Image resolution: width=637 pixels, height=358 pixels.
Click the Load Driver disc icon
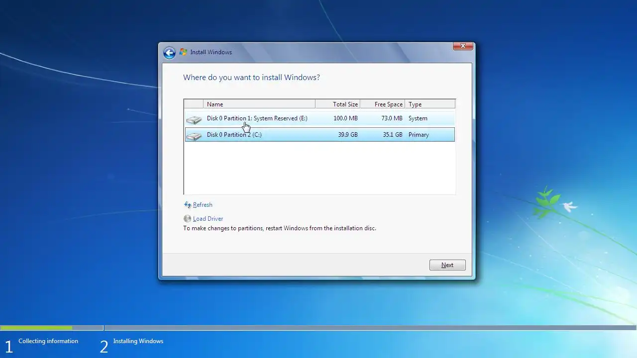click(187, 219)
